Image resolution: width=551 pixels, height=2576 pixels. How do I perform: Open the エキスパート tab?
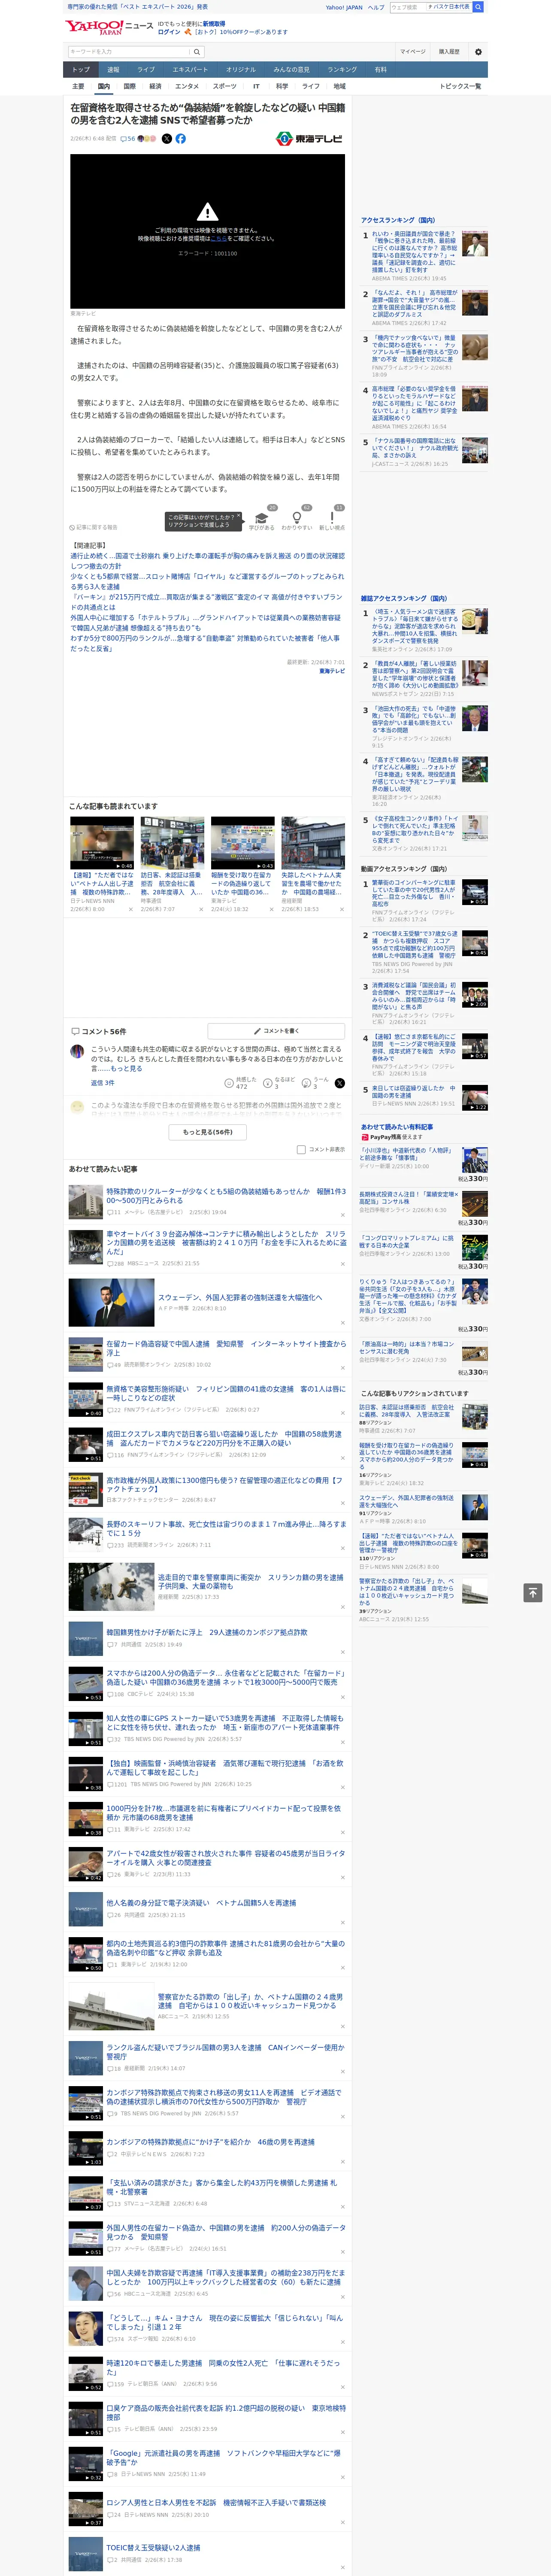190,70
